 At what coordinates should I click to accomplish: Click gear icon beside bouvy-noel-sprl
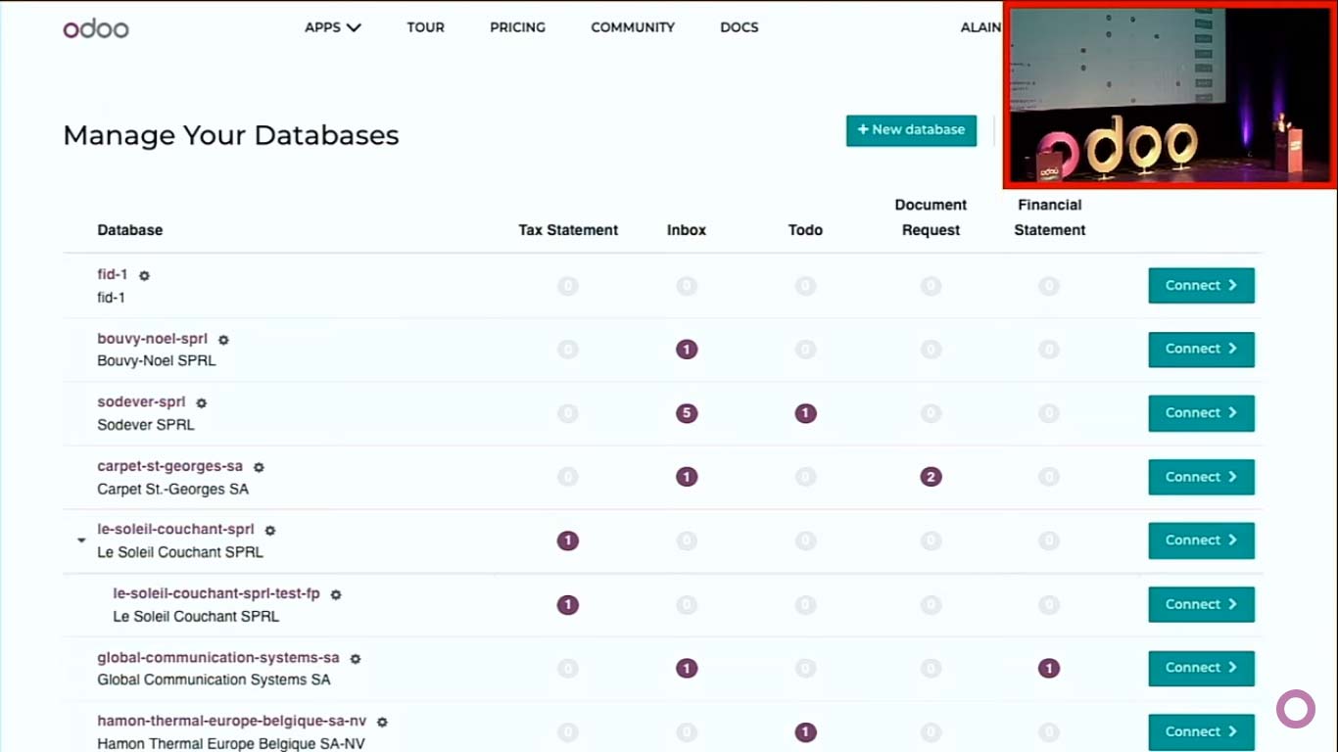point(223,340)
